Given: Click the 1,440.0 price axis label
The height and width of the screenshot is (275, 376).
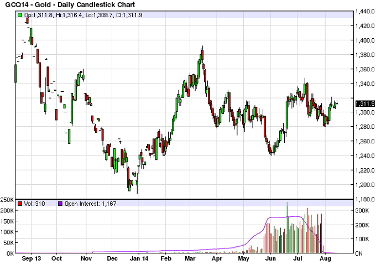Looking at the screenshot, I should coord(365,11).
